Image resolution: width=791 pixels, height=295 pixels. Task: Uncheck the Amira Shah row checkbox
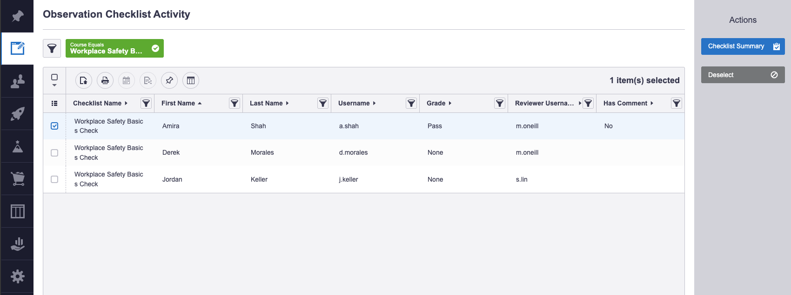click(x=54, y=126)
